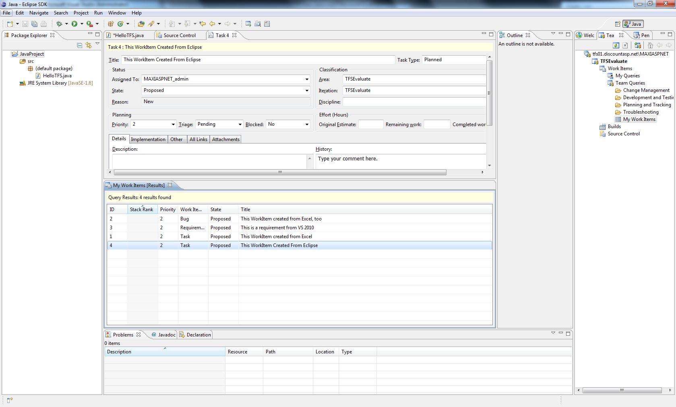
Task: Click the task form horizontal scrollbar
Action: (x=280, y=172)
